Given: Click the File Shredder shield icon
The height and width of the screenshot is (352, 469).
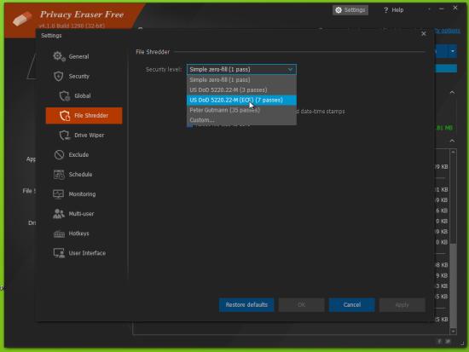Looking at the screenshot, I should 65,115.
